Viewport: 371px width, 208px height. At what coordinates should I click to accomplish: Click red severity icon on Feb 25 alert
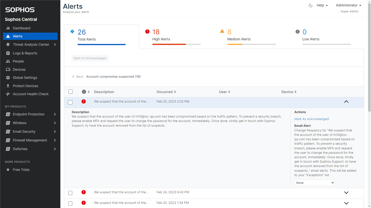click(x=84, y=101)
